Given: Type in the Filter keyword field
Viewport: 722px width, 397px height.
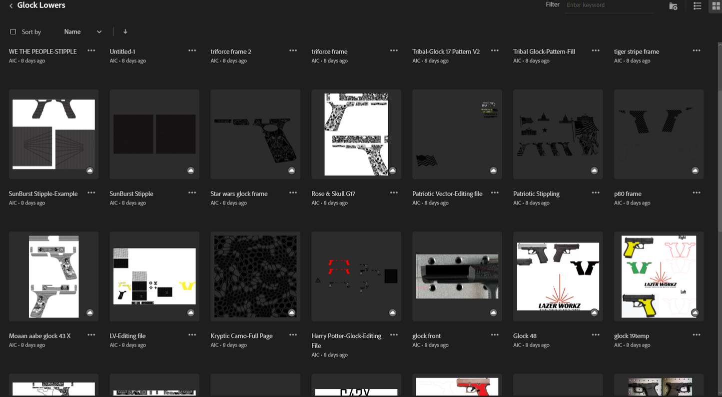Looking at the screenshot, I should coord(609,5).
